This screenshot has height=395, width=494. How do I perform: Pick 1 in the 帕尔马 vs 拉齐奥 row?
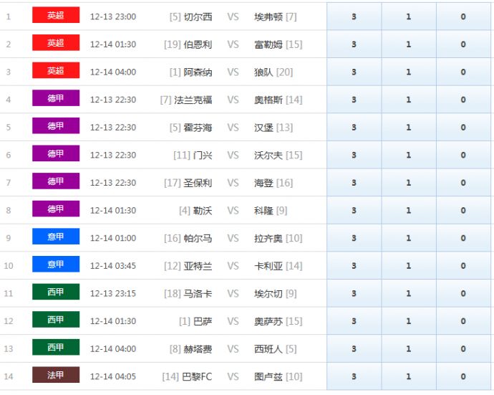click(x=408, y=238)
